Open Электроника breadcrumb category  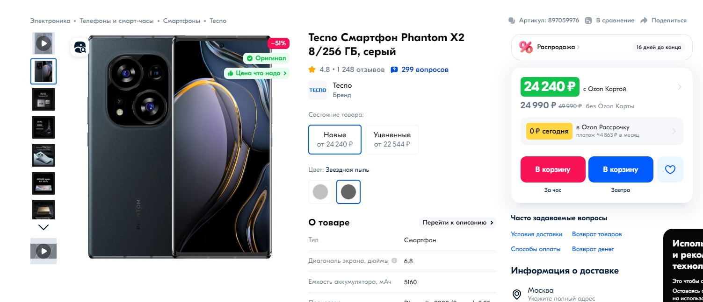click(50, 21)
